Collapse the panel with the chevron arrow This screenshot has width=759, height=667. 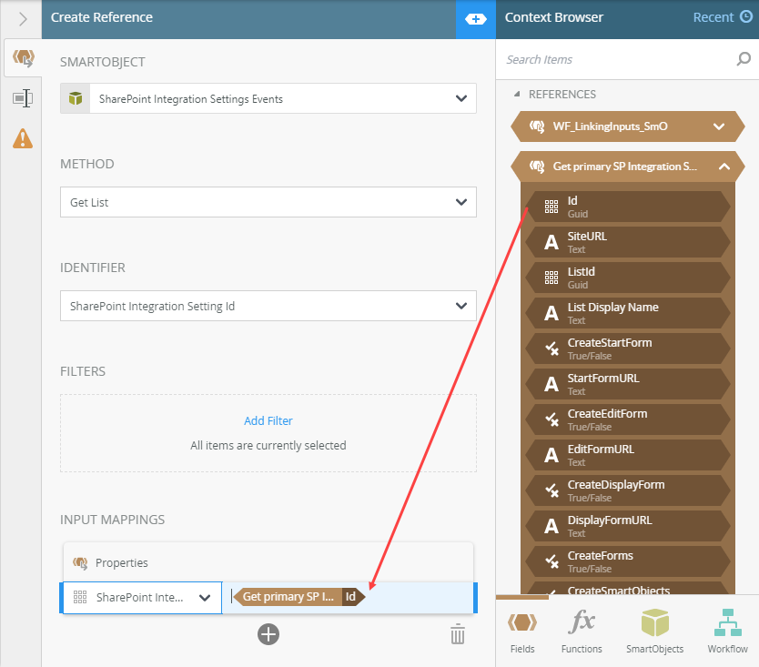coord(23,19)
